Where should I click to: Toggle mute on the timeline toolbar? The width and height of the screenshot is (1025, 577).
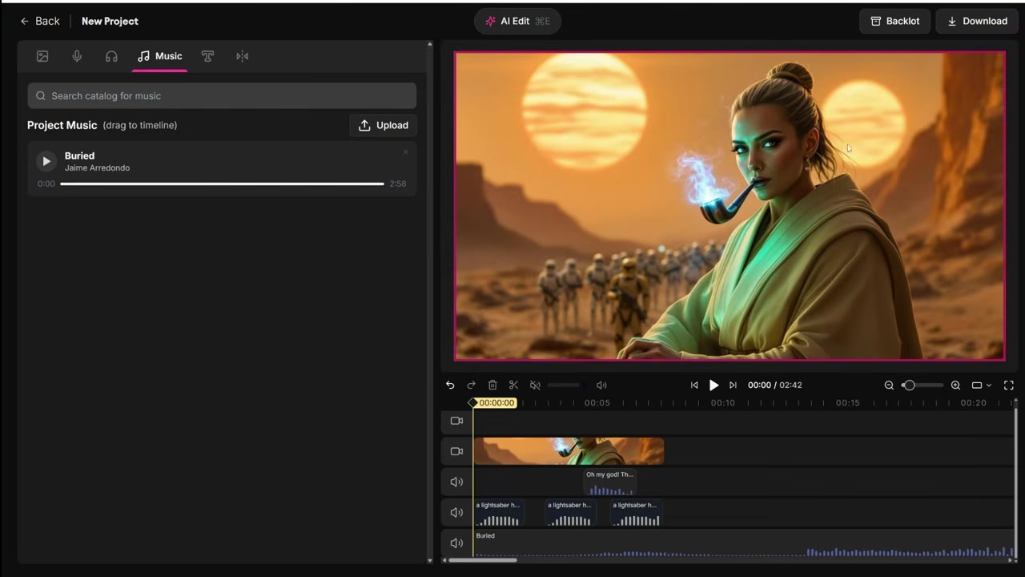pyautogui.click(x=535, y=385)
